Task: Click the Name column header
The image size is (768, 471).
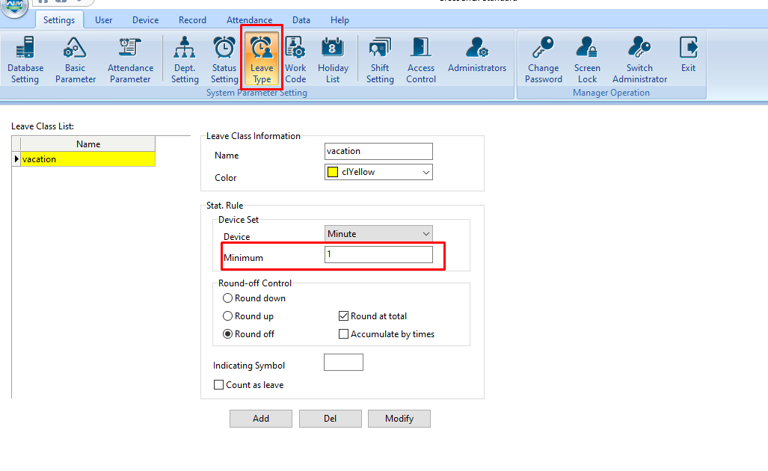Action: pyautogui.click(x=88, y=144)
